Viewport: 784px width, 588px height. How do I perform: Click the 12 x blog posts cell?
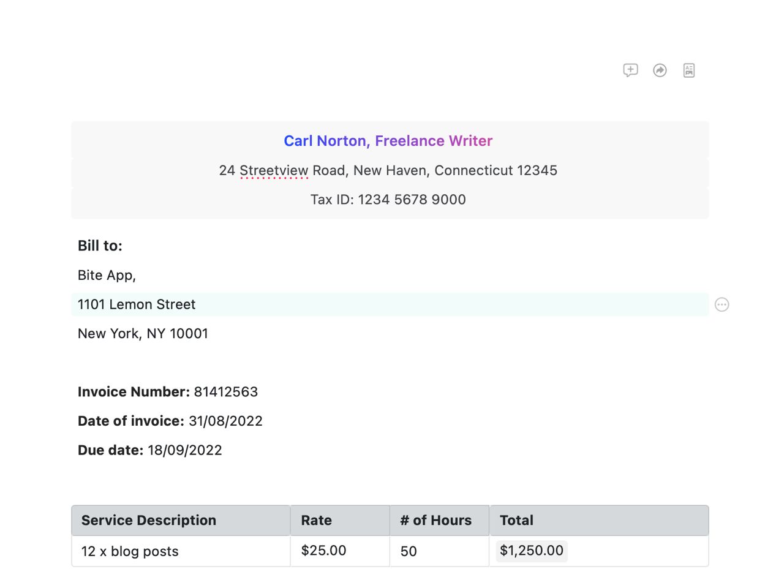[130, 551]
